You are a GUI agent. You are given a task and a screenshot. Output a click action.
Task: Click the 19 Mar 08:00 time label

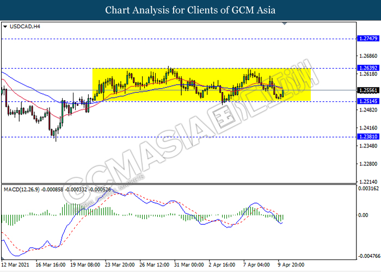(x=85, y=265)
